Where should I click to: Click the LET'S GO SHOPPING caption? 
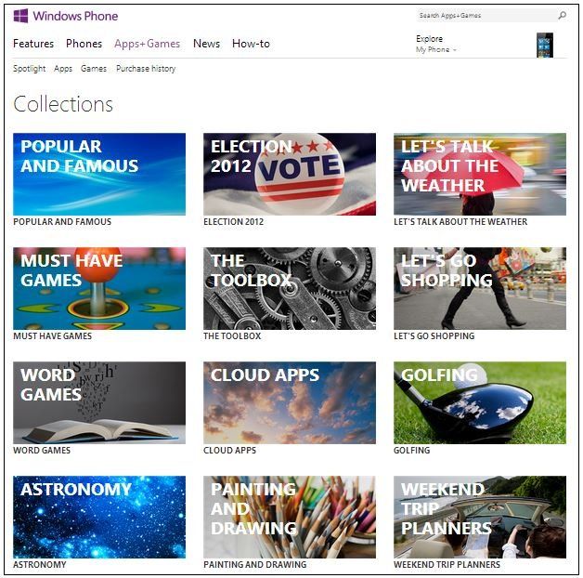click(x=434, y=336)
